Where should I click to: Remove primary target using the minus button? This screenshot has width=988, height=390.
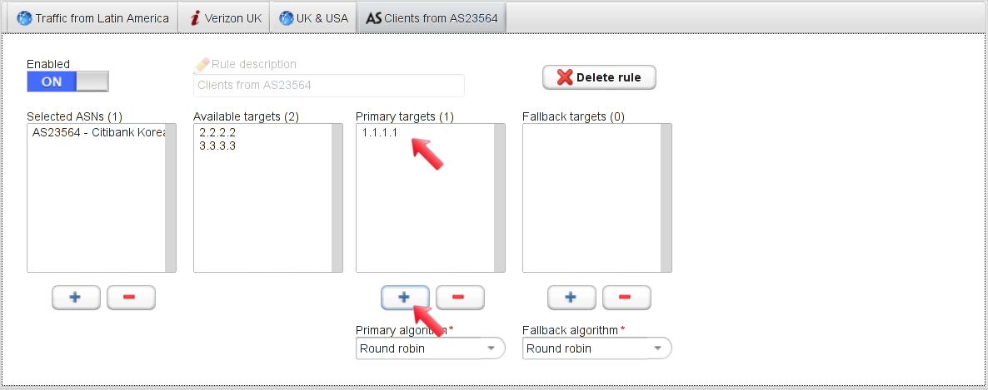click(x=460, y=298)
